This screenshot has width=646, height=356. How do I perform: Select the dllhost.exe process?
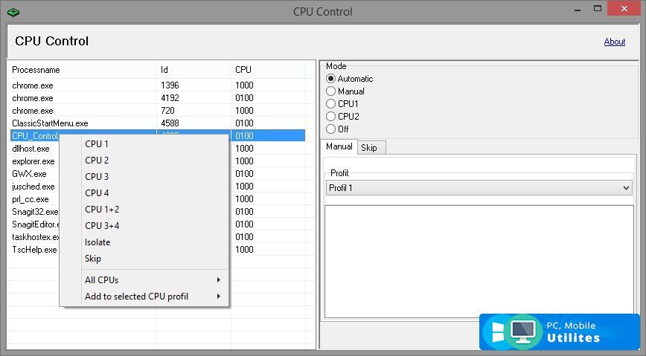click(31, 149)
